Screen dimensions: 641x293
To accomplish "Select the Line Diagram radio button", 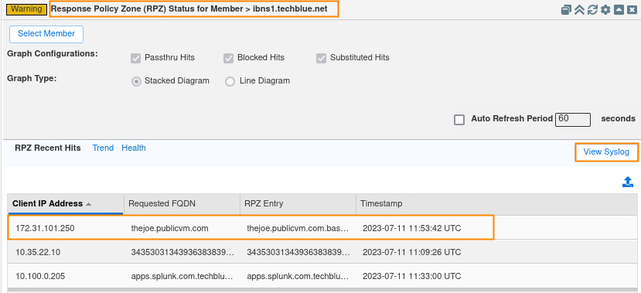I will click(x=230, y=81).
